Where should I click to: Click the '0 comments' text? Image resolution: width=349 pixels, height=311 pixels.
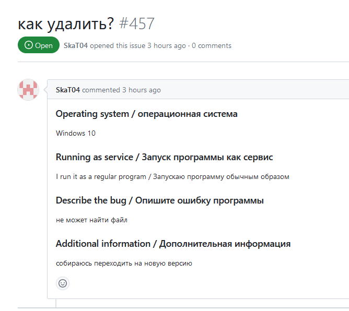212,45
